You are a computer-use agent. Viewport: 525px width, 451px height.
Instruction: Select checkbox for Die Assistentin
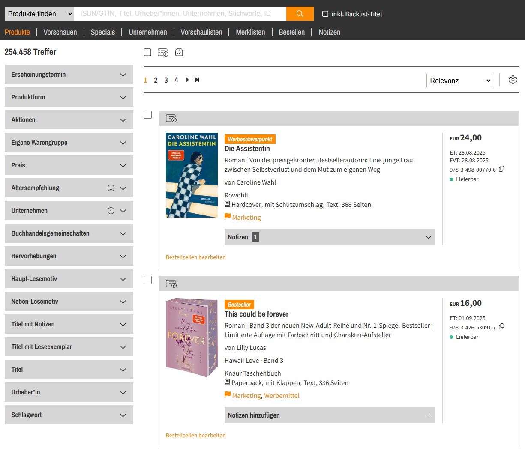pos(148,115)
